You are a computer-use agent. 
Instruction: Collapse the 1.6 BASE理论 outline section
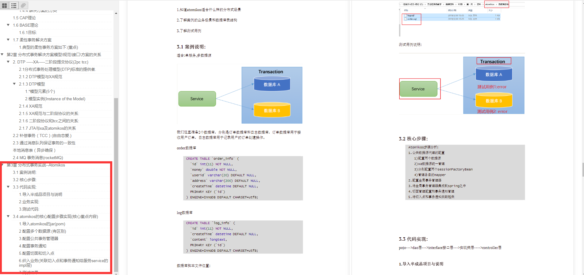[x=8, y=25]
